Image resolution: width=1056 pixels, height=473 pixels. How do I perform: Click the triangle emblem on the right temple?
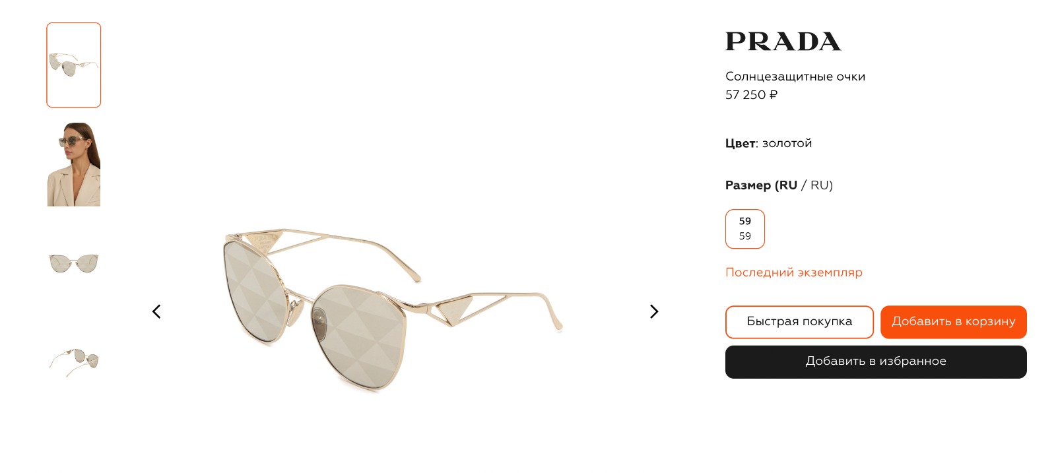click(x=455, y=309)
